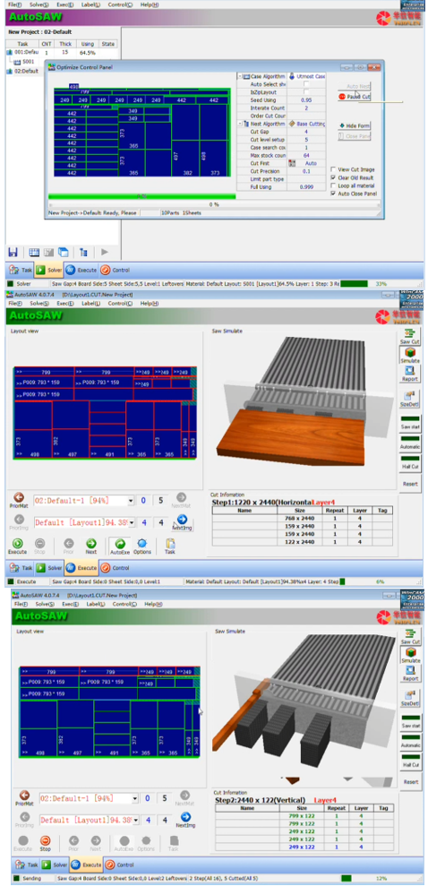Viewport: 428px width, 895px height.
Task: Toggle Automatic mode in the Step1 window
Action: tap(410, 443)
